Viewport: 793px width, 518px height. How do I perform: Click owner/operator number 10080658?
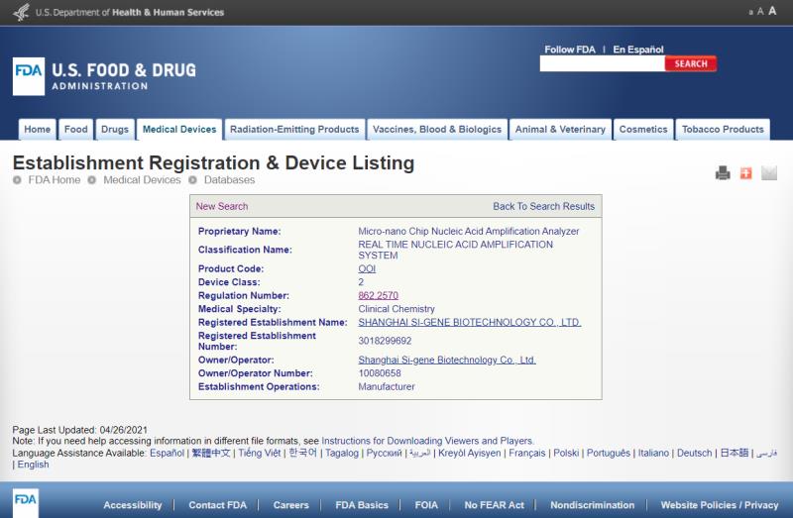(380, 373)
